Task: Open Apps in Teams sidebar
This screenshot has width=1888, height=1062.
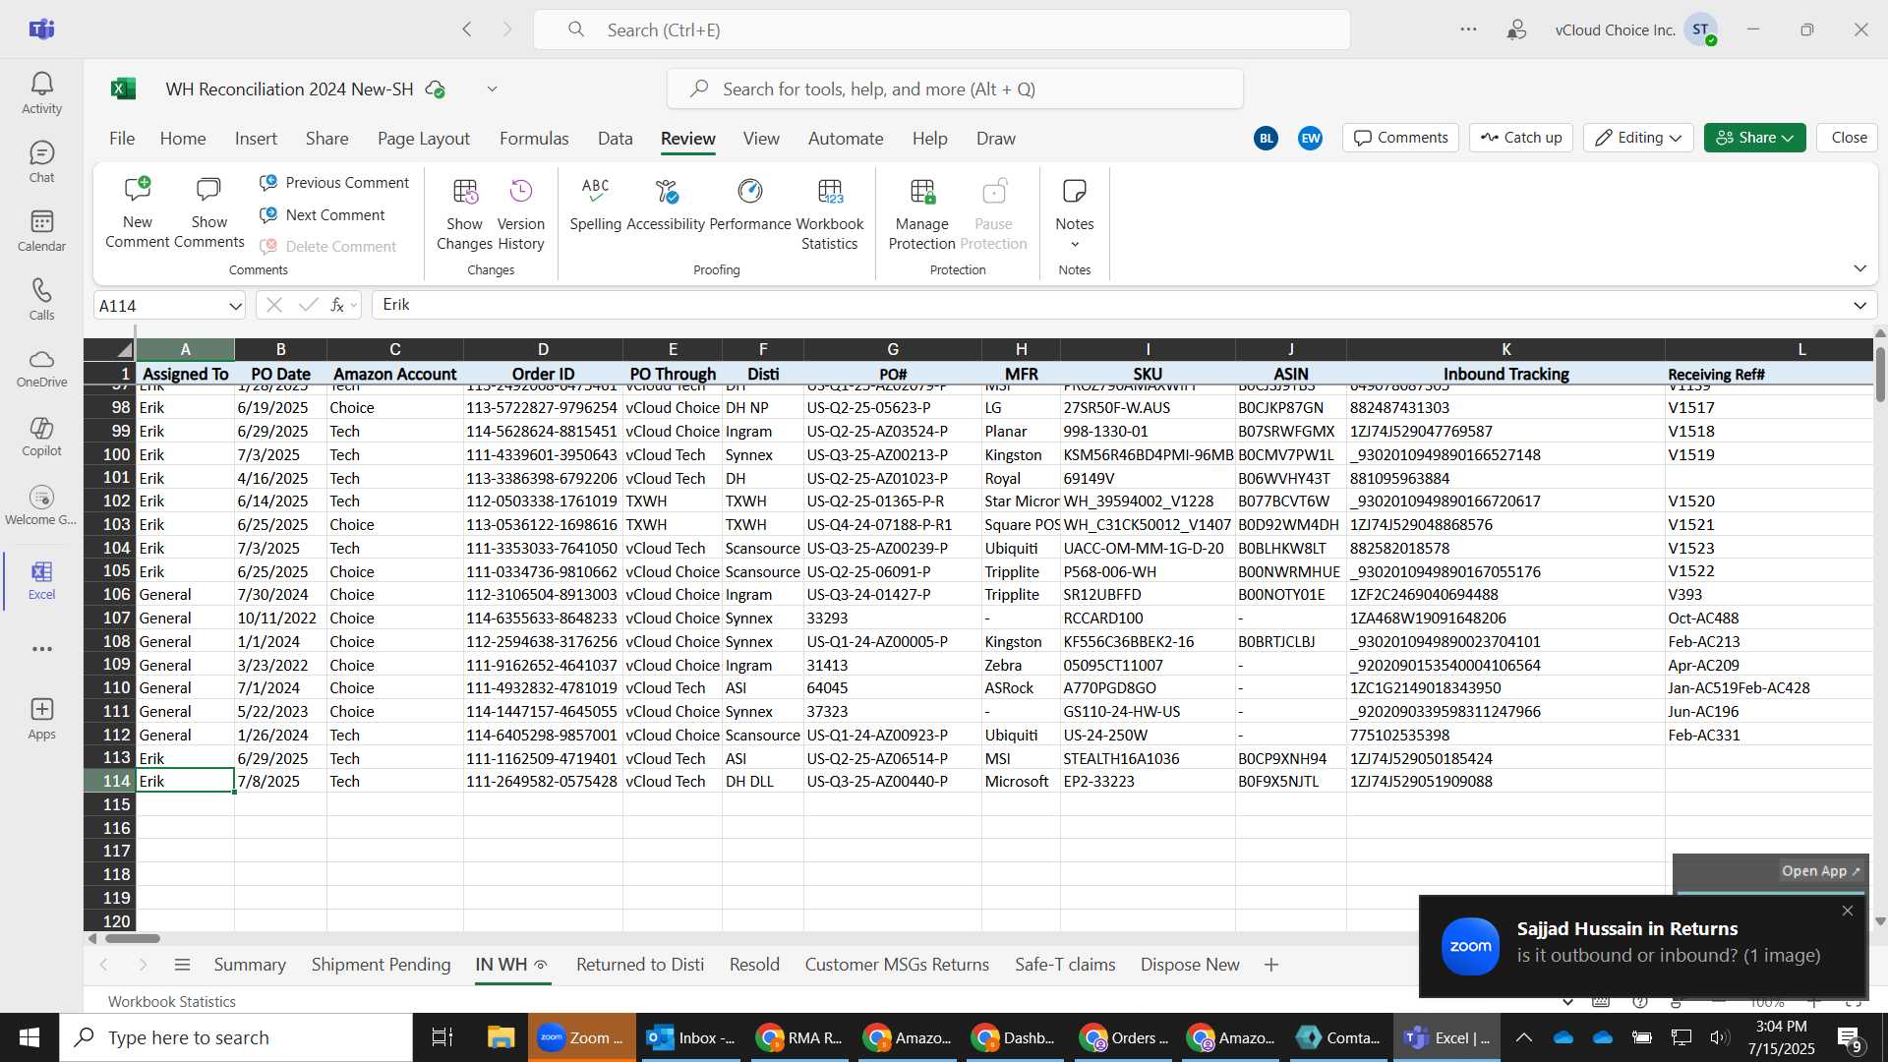Action: tap(41, 719)
